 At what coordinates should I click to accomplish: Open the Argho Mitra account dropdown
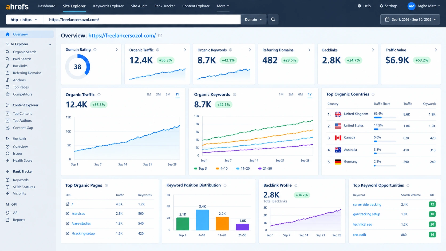[x=429, y=6]
